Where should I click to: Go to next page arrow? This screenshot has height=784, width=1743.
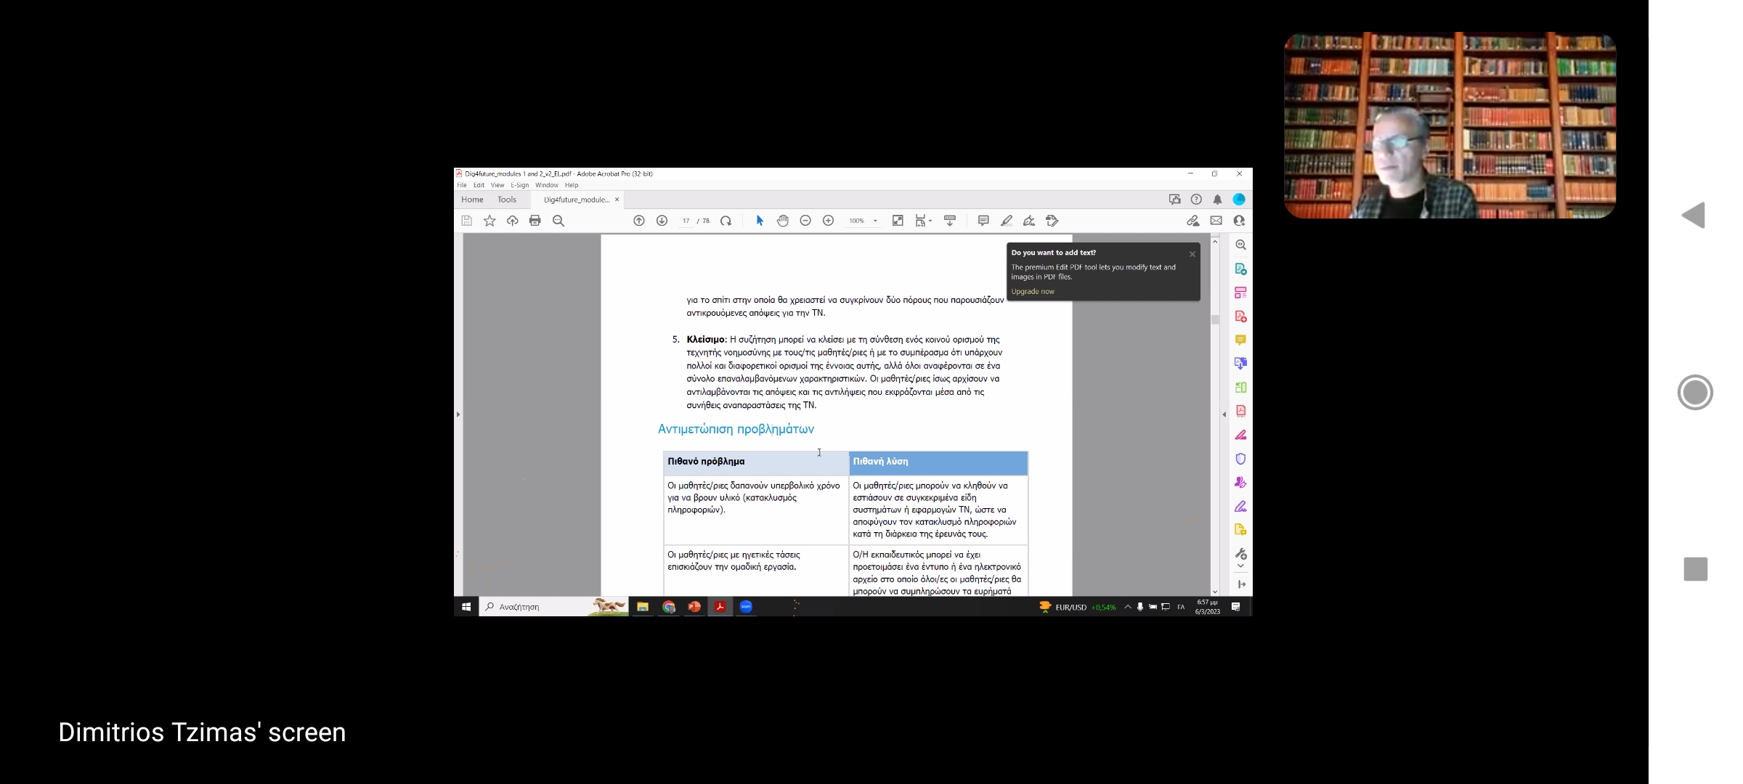click(662, 221)
